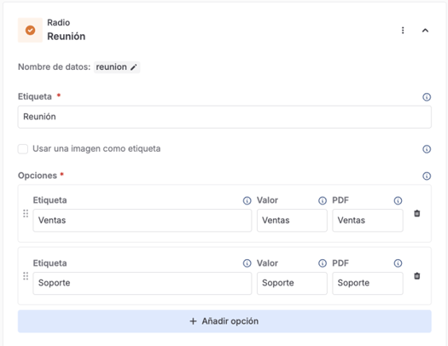Grab the drag handle of Ventas option
This screenshot has width=448, height=346.
point(26,213)
